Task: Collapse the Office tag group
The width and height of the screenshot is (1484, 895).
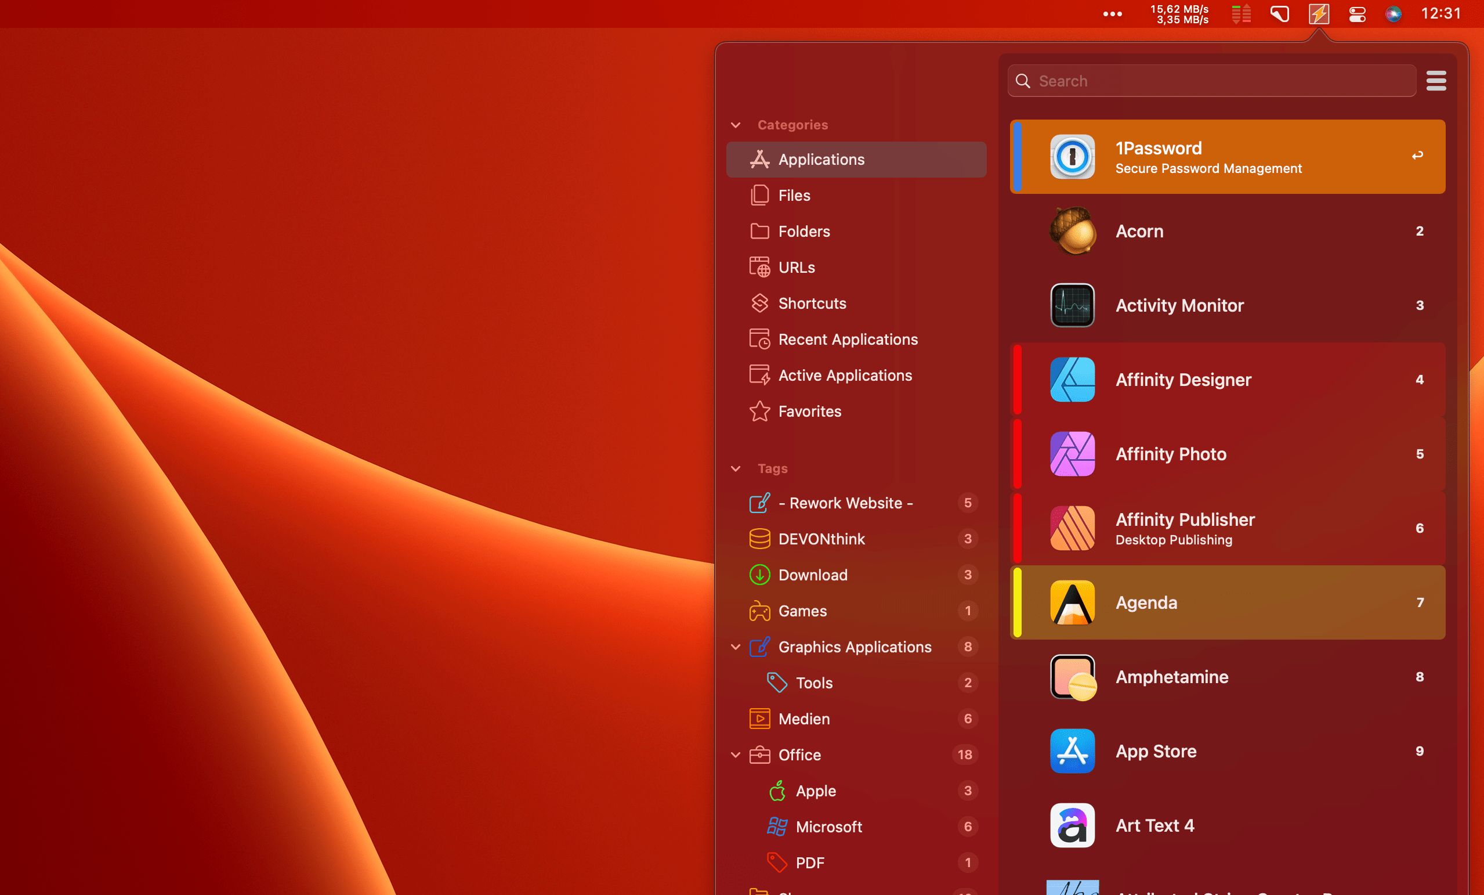Action: pyautogui.click(x=736, y=755)
